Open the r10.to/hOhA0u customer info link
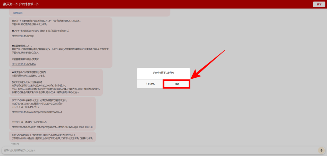327x156 pixels. (x=24, y=64)
